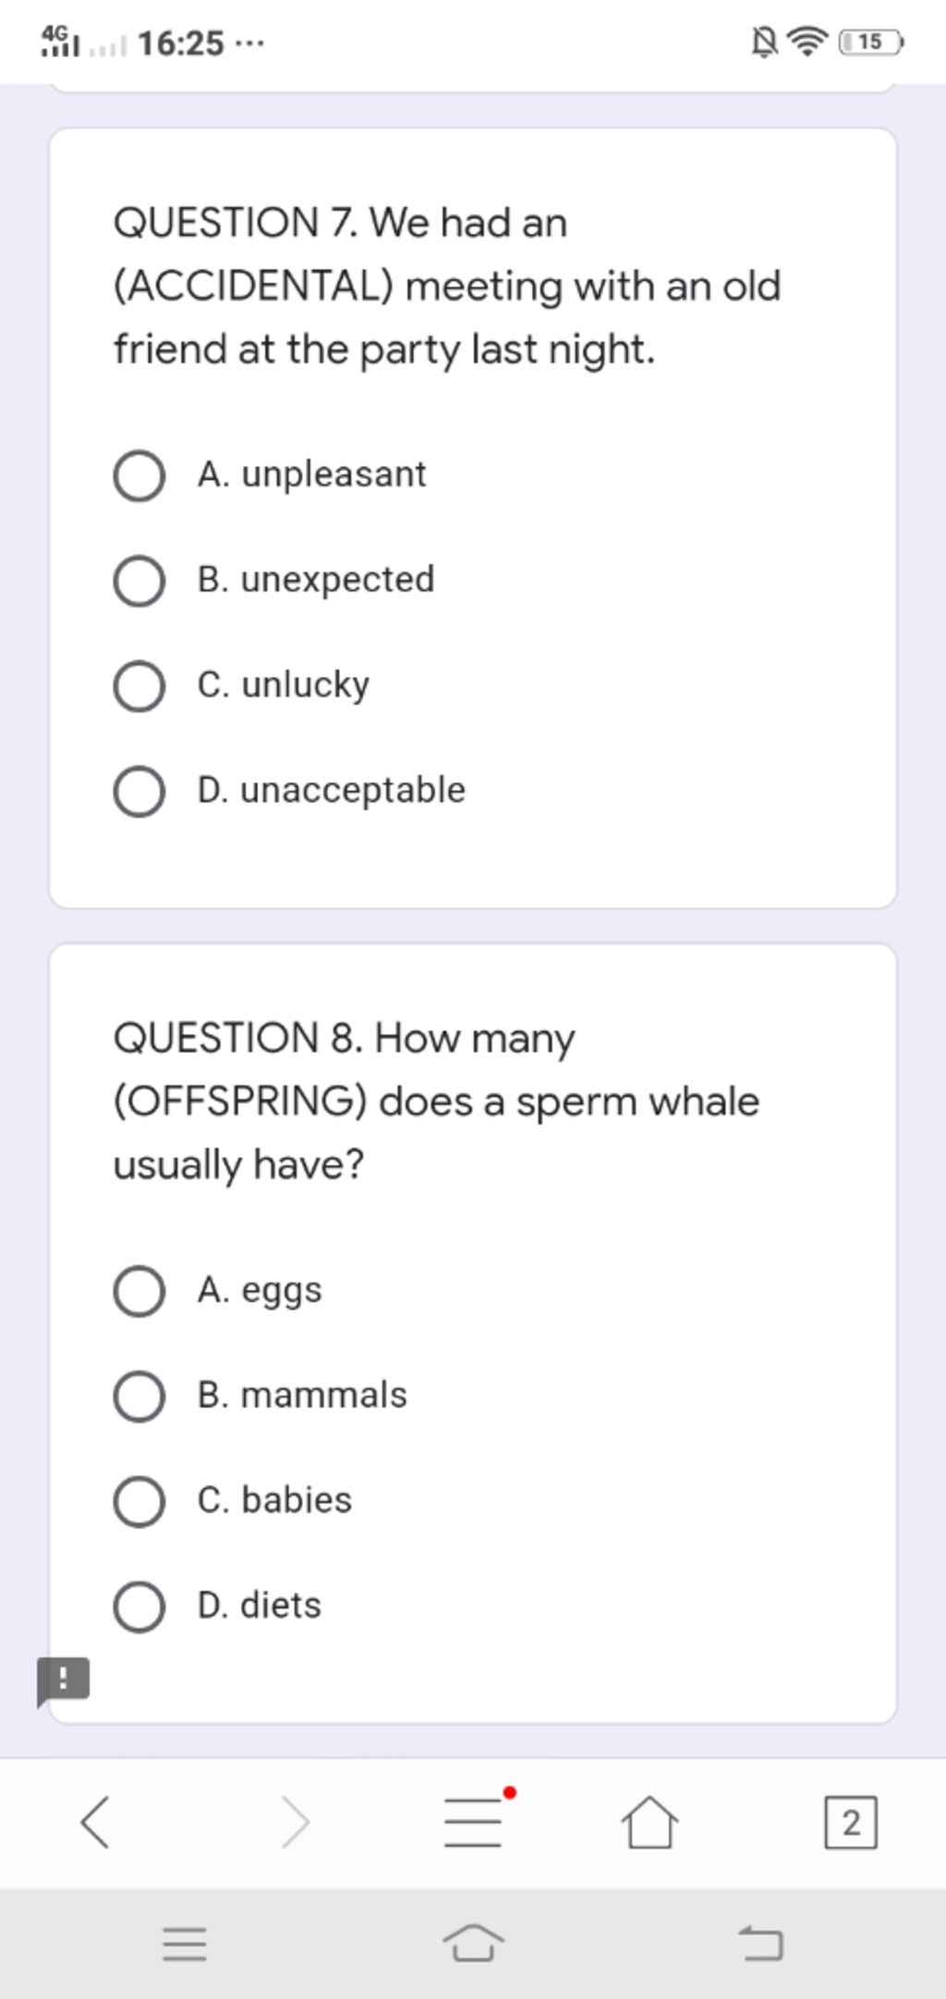Tap the browser forward arrow
This screenshot has width=946, height=1999.
click(x=296, y=1822)
